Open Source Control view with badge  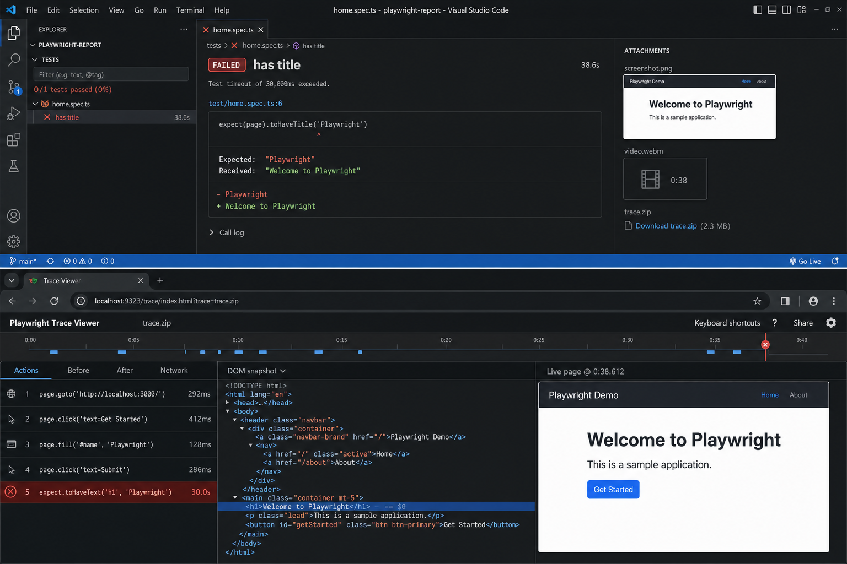coord(14,86)
